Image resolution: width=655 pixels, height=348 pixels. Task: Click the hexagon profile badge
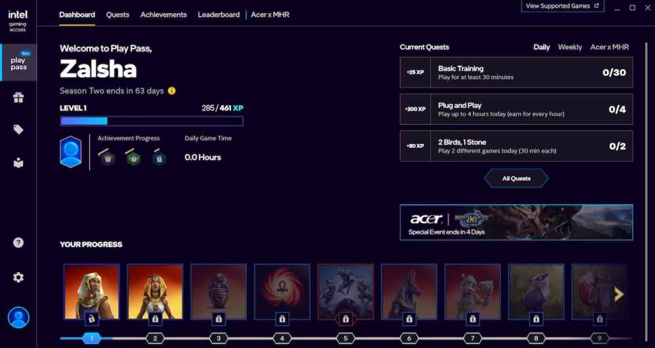(71, 152)
